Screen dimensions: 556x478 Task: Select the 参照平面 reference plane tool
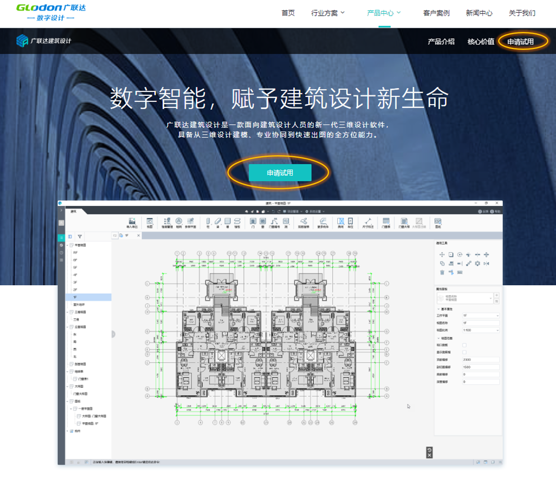coord(190,223)
